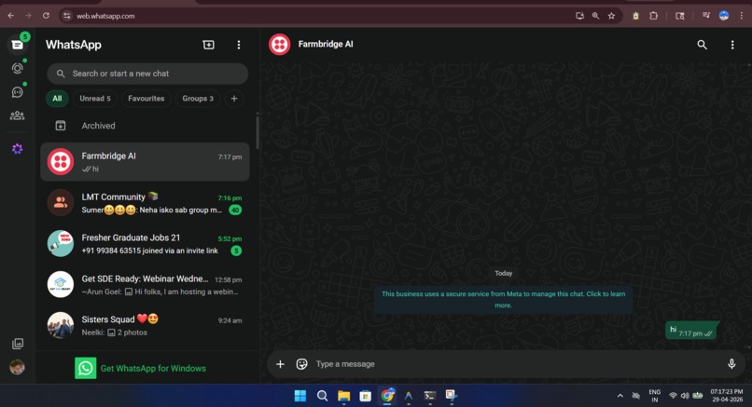The width and height of the screenshot is (752, 407).
Task: Click Farmbridge AI avatar in chat header
Action: point(280,45)
